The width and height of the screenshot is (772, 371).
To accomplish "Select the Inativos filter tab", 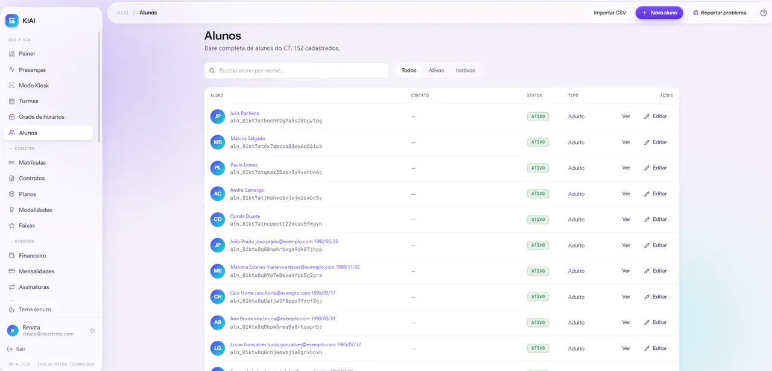I will point(466,71).
